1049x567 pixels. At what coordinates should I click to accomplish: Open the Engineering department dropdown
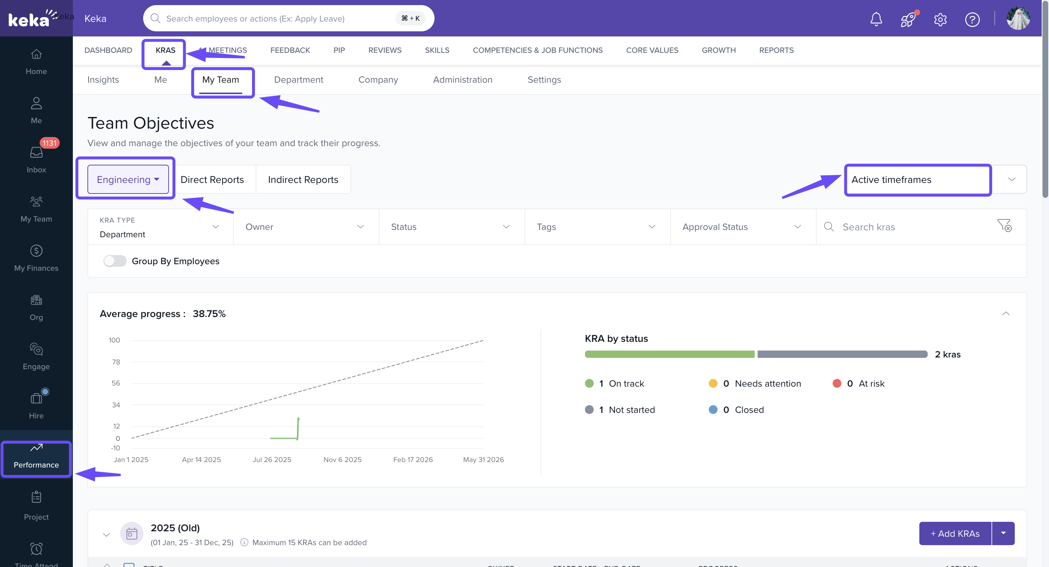pos(128,180)
